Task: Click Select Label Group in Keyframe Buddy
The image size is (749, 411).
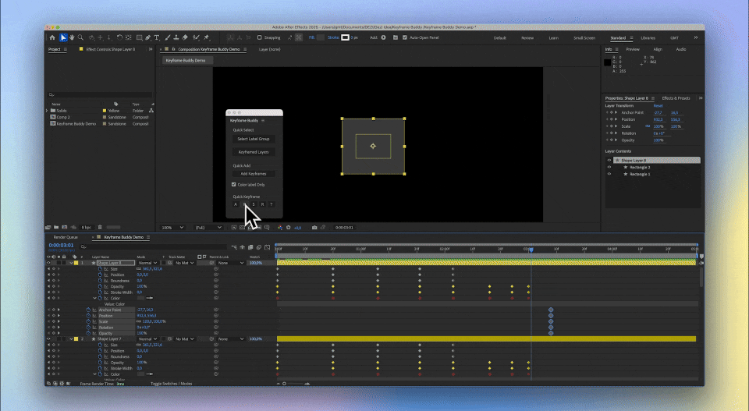Action: 254,139
